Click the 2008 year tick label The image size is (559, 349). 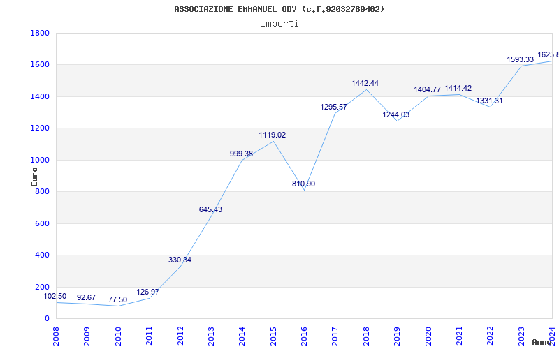click(x=56, y=336)
